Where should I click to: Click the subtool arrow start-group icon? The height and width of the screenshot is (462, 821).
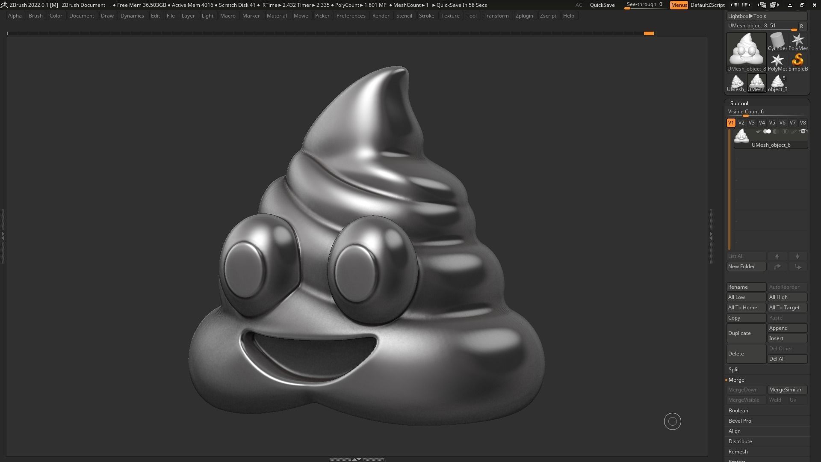(758, 132)
